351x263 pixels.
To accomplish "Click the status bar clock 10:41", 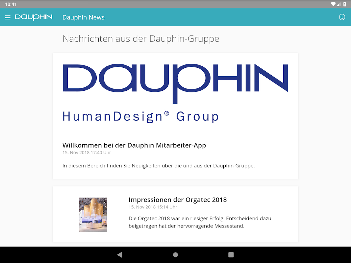I will coord(11,4).
